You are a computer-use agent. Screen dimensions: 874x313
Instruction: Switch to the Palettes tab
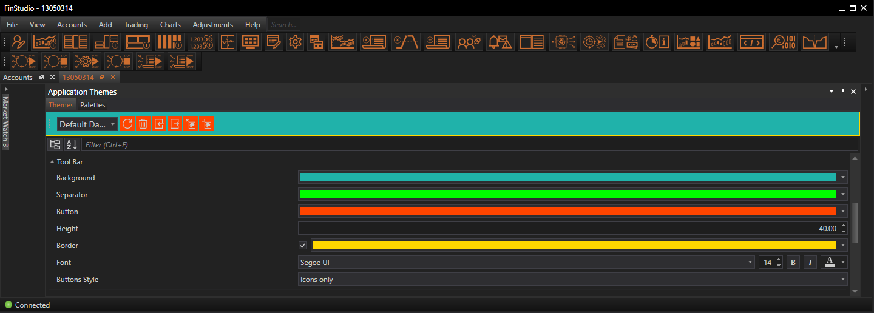pyautogui.click(x=93, y=105)
